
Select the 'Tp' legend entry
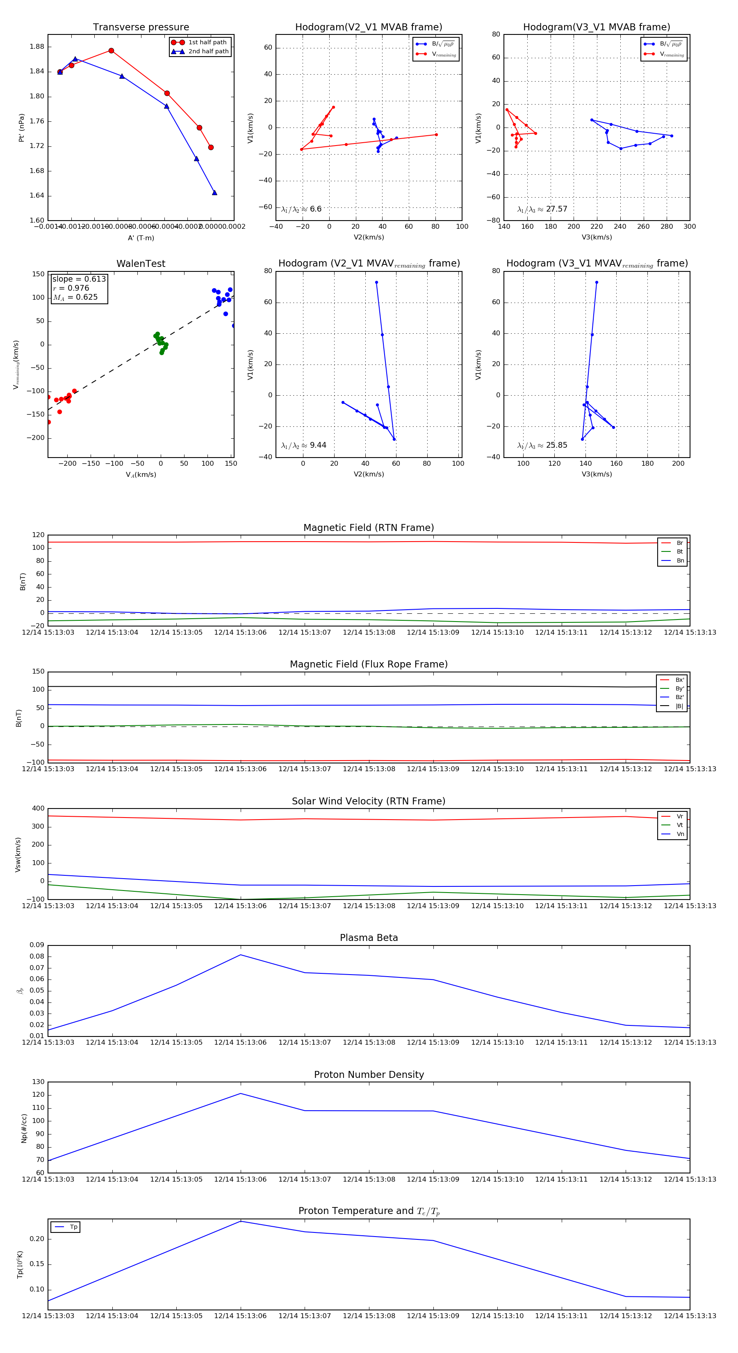click(66, 1228)
